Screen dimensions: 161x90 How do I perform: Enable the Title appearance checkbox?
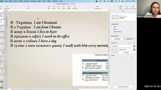click(112, 27)
